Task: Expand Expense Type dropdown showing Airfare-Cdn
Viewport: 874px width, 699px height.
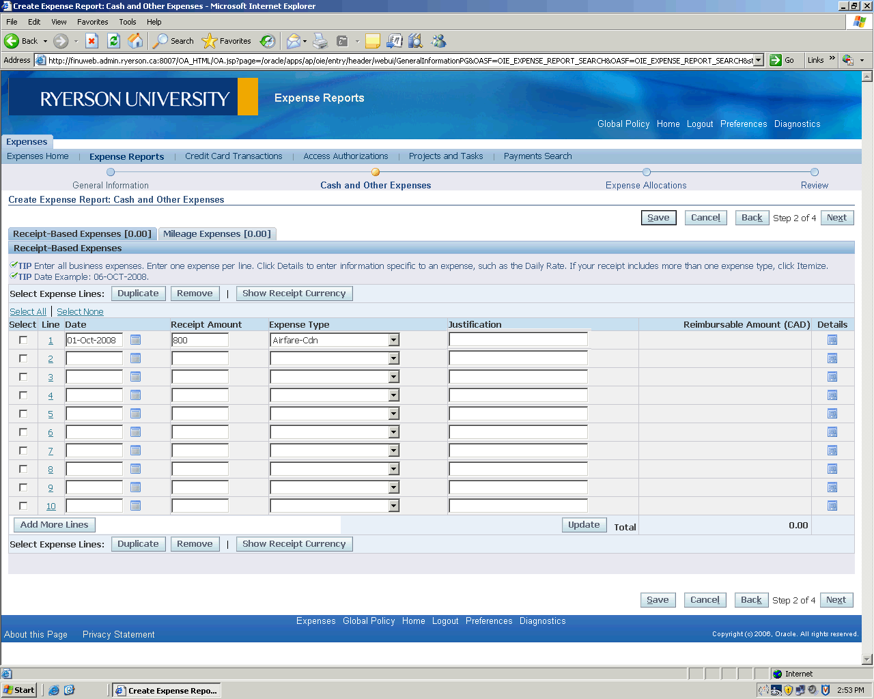Action: (393, 340)
